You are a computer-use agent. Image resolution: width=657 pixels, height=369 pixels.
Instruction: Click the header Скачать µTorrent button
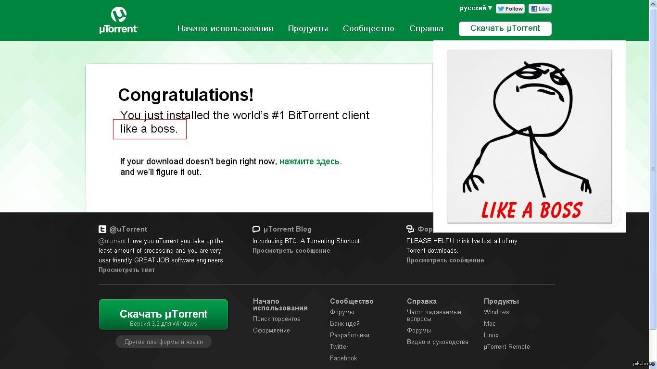pyautogui.click(x=505, y=28)
